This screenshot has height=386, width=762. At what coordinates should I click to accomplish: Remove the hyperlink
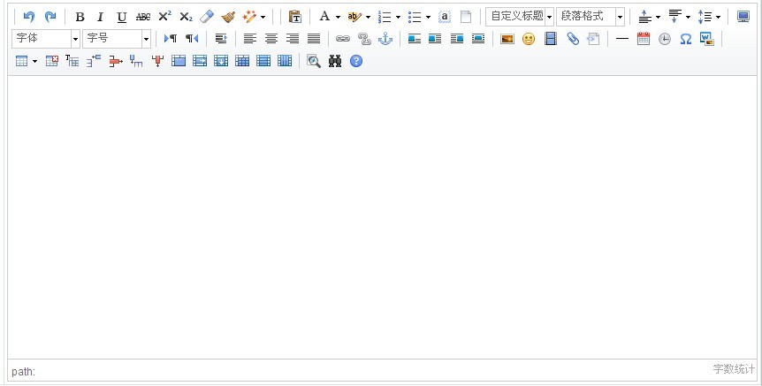tap(364, 39)
